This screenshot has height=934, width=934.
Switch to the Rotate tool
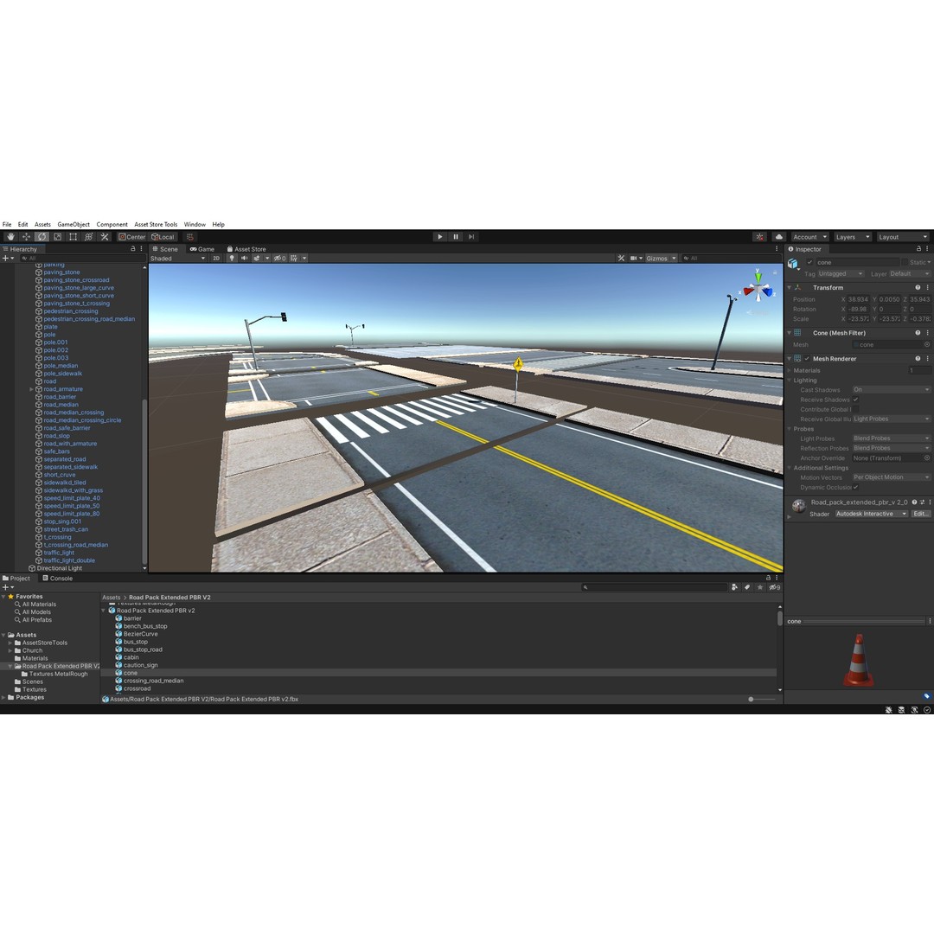[x=42, y=236]
